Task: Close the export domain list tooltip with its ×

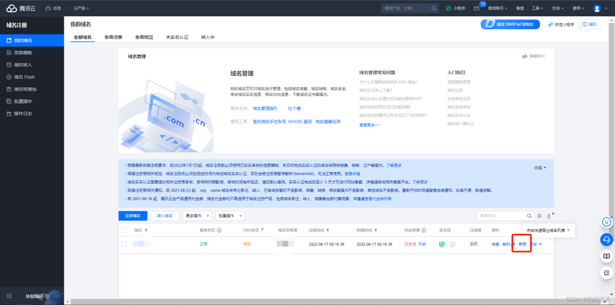Action: click(569, 230)
